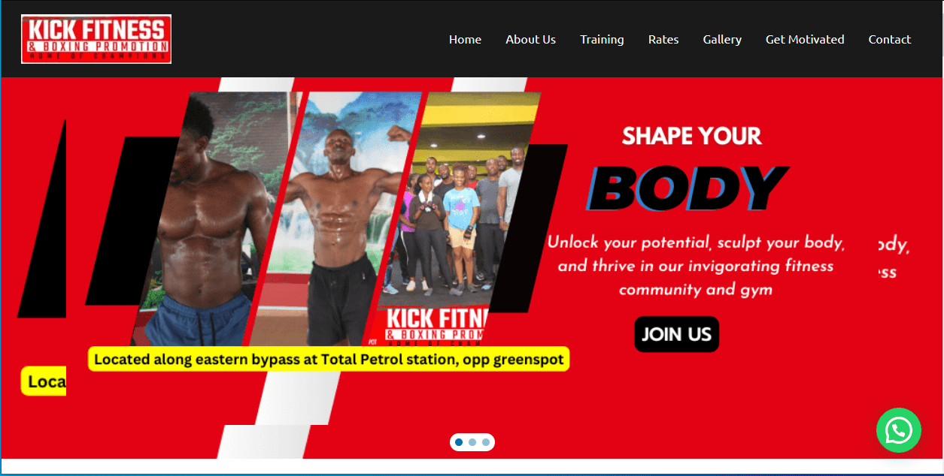Image resolution: width=944 pixels, height=476 pixels.
Task: Click the BODY headline text
Action: tap(687, 188)
